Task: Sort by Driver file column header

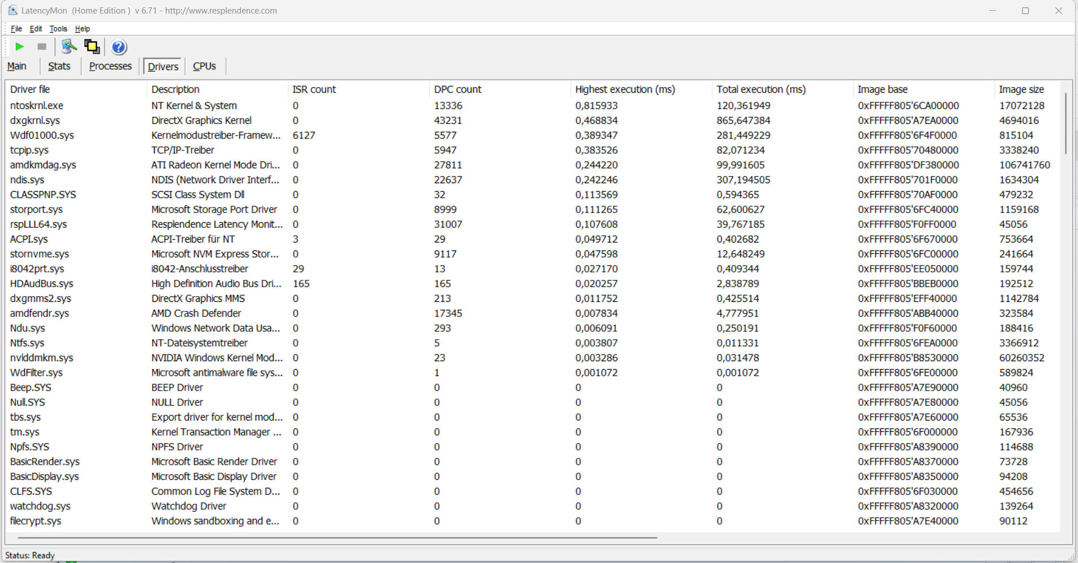Action: 76,89
